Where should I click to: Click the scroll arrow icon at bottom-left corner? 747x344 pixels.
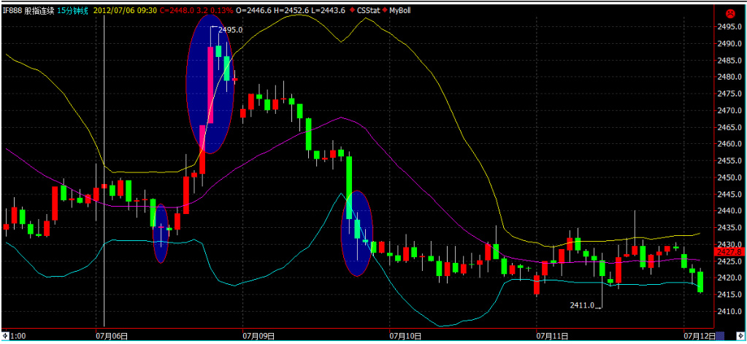(7, 336)
